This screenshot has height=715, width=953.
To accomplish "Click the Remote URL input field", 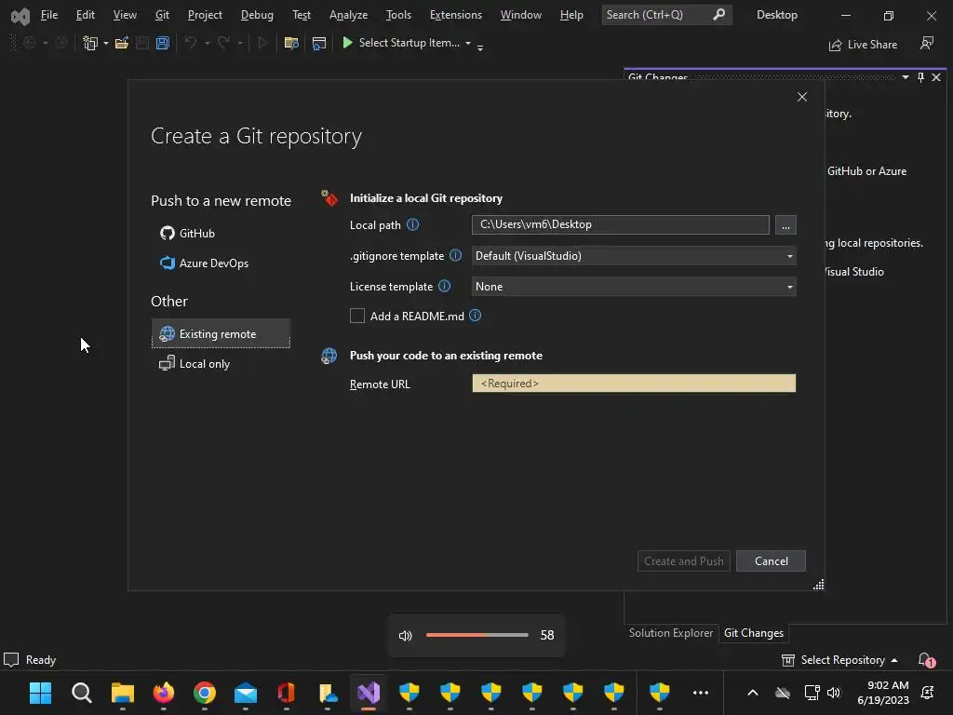I will tap(634, 383).
